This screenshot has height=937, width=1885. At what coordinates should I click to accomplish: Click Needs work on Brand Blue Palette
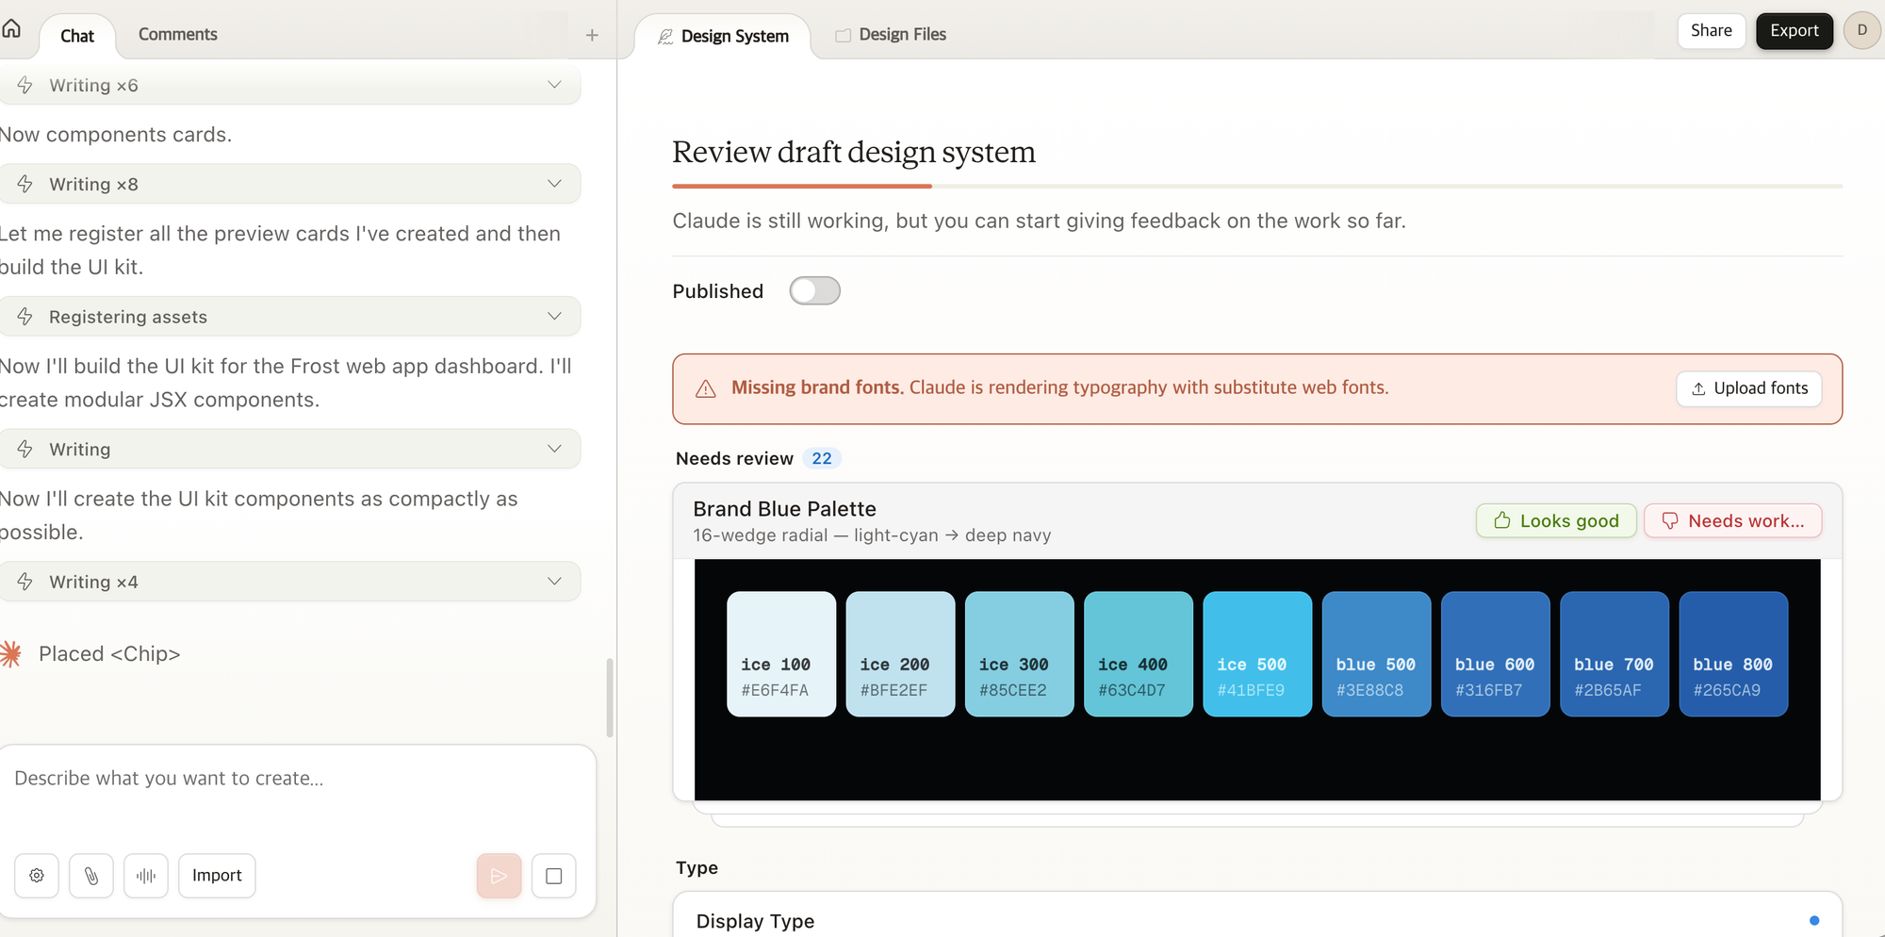pos(1733,520)
